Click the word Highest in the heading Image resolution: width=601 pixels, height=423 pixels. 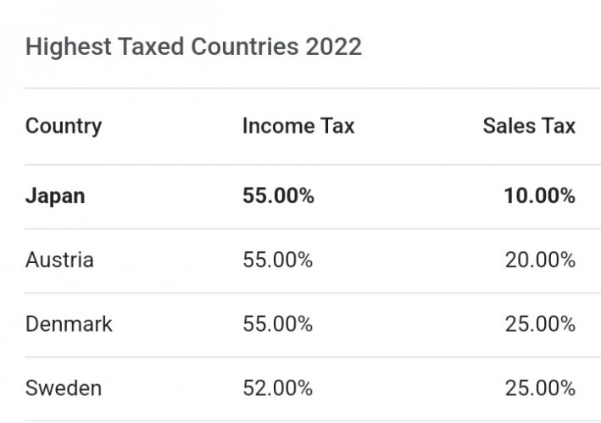[69, 47]
